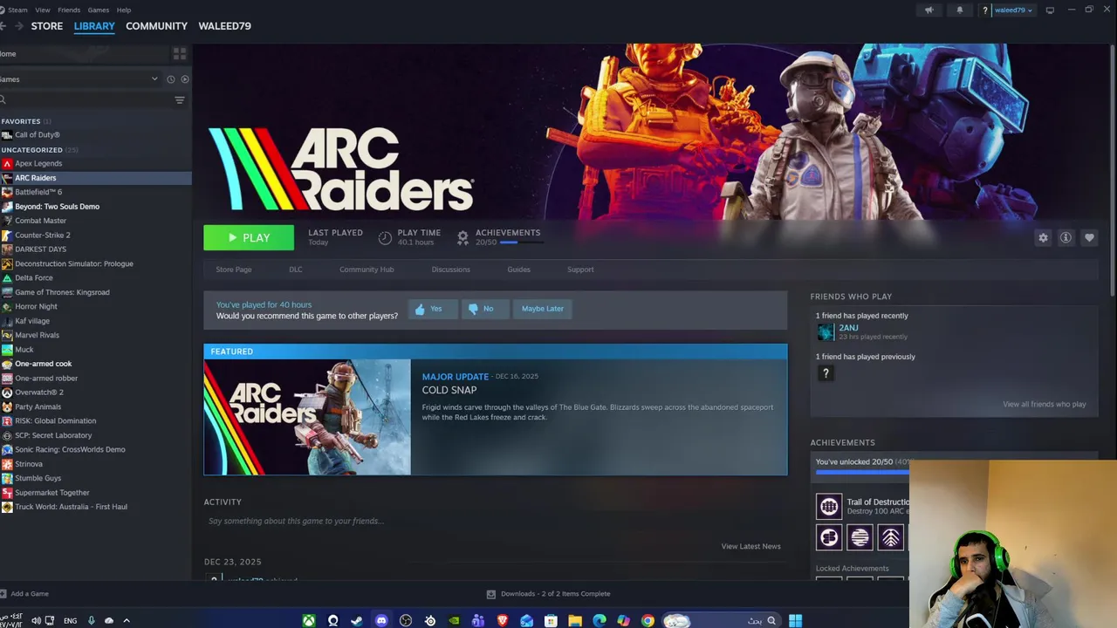
Task: Open the Games menu
Action: [x=99, y=10]
